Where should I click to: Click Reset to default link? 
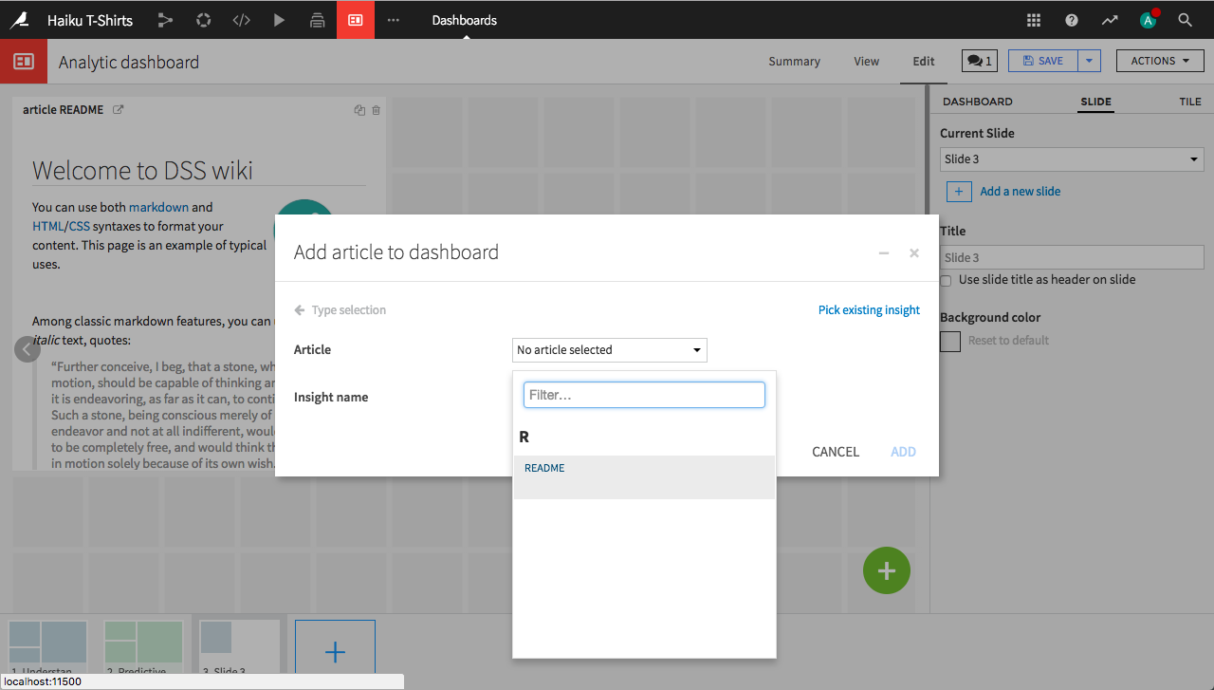point(1008,341)
